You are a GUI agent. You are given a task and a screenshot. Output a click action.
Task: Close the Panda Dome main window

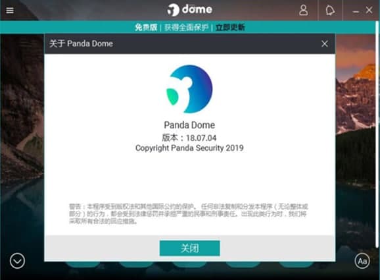369,10
